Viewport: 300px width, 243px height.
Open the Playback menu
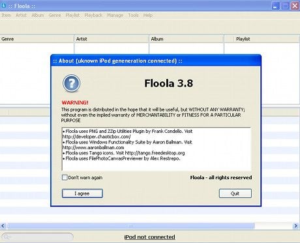(x=93, y=15)
